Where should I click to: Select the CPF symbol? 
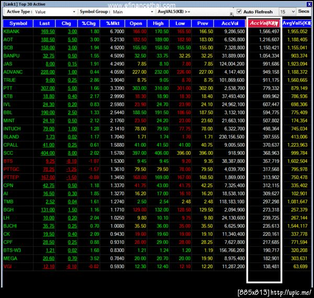coord(8,242)
